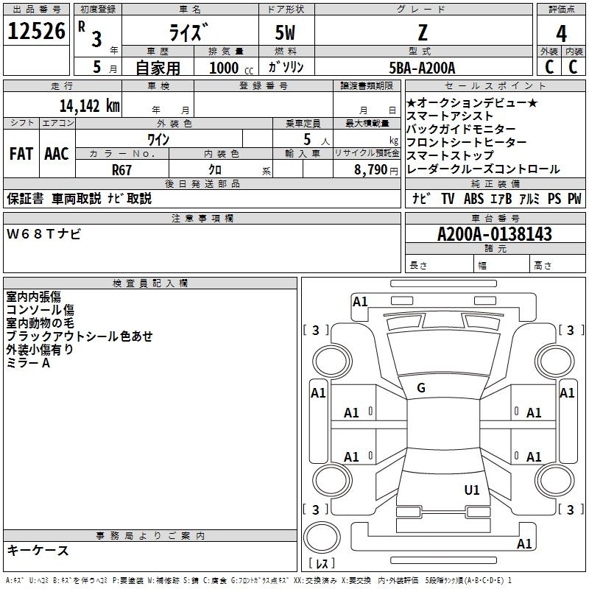The height and width of the screenshot is (589, 589).
Task: Click inspector note 室内動物の毛
Action: [40, 323]
